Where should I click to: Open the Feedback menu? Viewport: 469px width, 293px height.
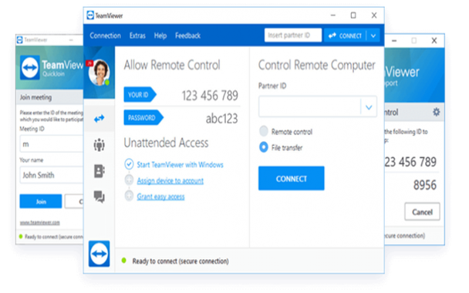(x=188, y=35)
